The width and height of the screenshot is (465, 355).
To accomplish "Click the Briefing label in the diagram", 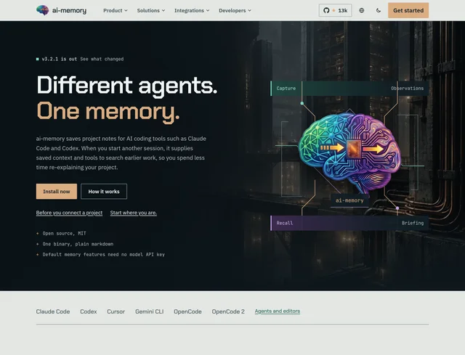I will point(413,223).
